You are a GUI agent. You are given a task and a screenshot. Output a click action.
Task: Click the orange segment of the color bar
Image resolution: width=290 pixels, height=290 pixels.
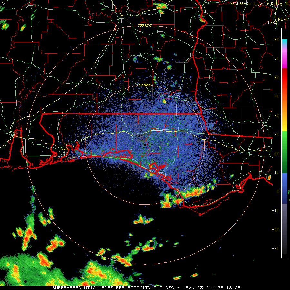point(285,105)
